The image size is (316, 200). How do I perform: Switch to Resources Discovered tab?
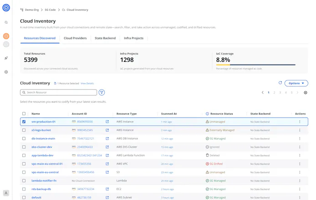tap(40, 38)
